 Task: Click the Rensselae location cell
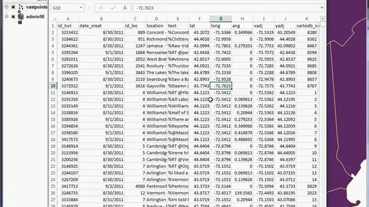[x=156, y=52]
